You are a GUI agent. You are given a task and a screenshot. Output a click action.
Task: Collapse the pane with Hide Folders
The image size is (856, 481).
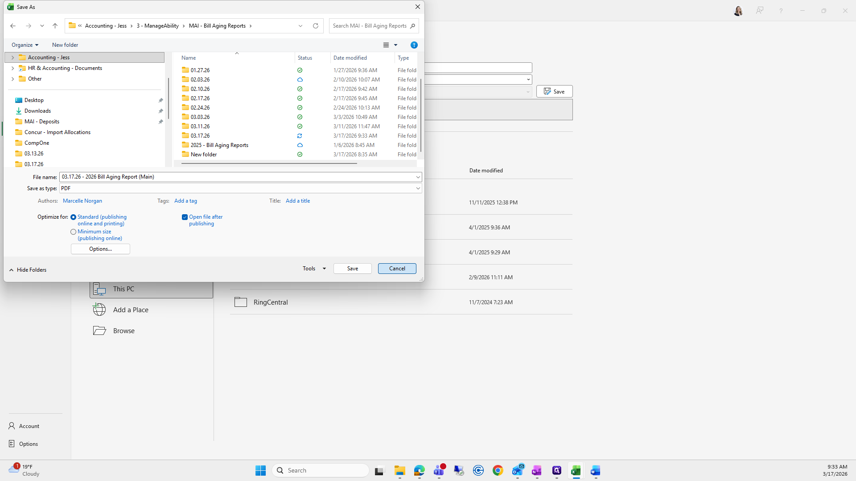point(28,270)
